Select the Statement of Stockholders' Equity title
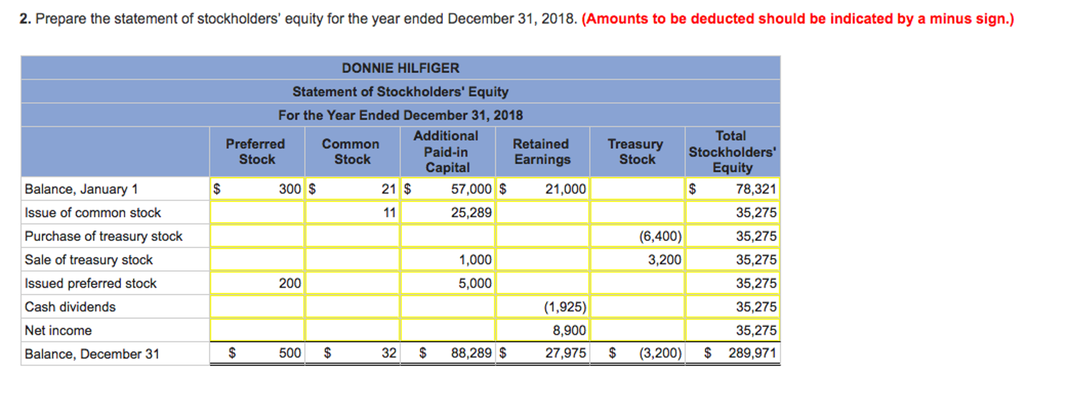The width and height of the screenshot is (1069, 417). 401,91
